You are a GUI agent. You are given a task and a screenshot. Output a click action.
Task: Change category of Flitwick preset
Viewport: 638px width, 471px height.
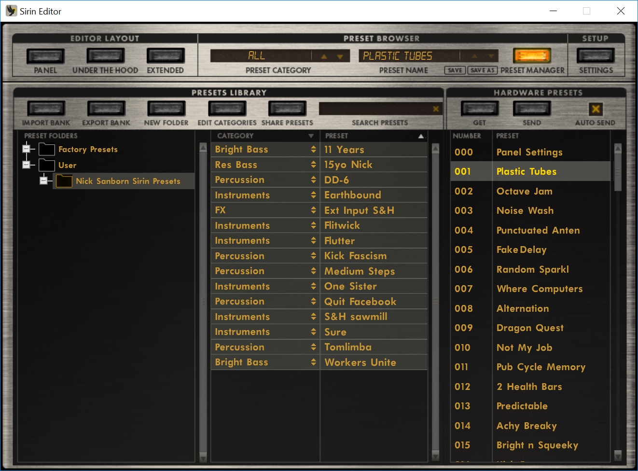313,225
